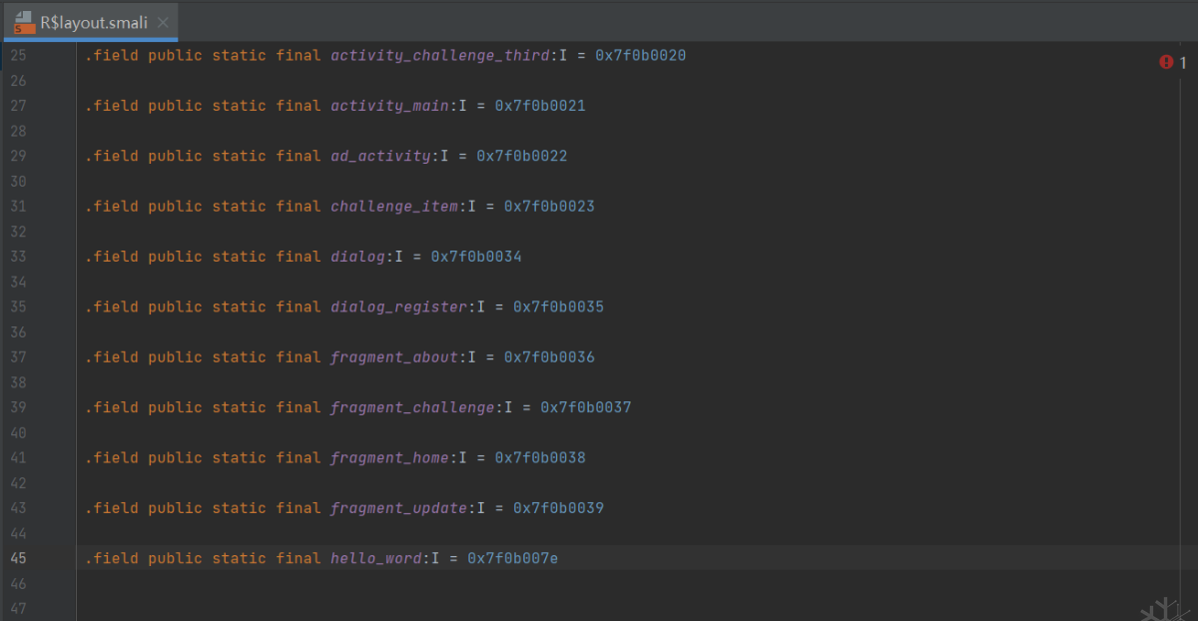This screenshot has height=621, width=1198.
Task: Place cursor on fragment_challenge identifier
Action: [x=412, y=407]
